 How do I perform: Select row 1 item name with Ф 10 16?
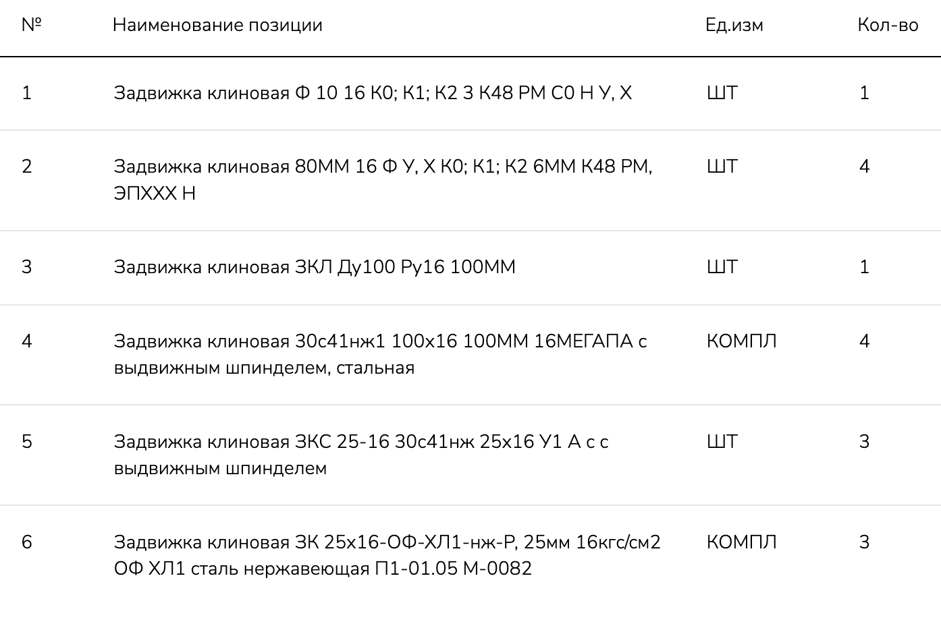pos(373,93)
